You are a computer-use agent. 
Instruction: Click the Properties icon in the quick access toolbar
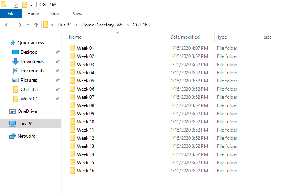(x=16, y=5)
